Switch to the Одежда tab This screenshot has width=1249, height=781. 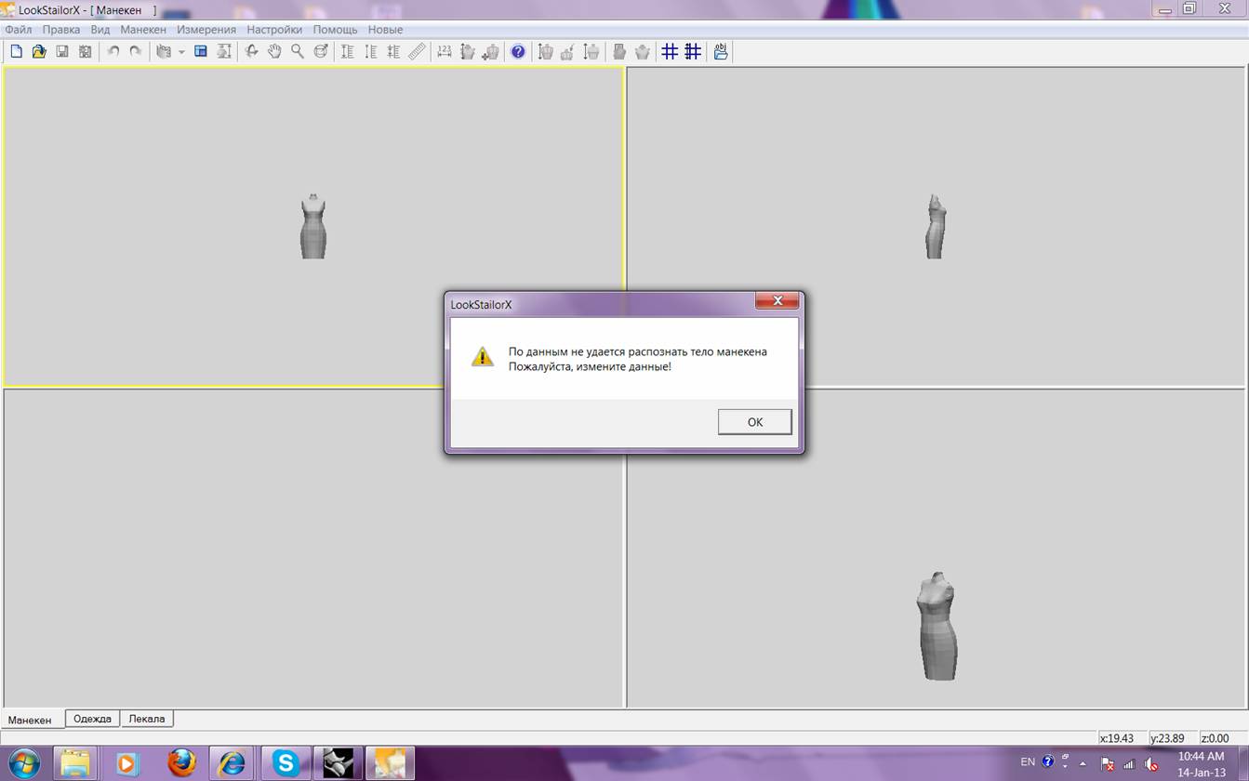[92, 719]
